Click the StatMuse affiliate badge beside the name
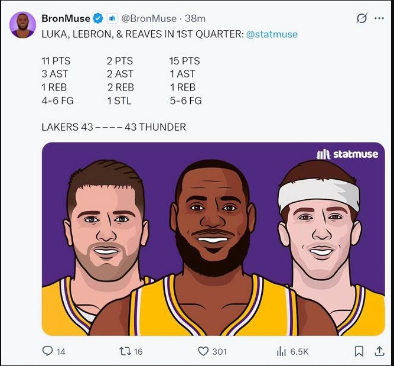Viewport: 394px width, 366px height. point(112,18)
